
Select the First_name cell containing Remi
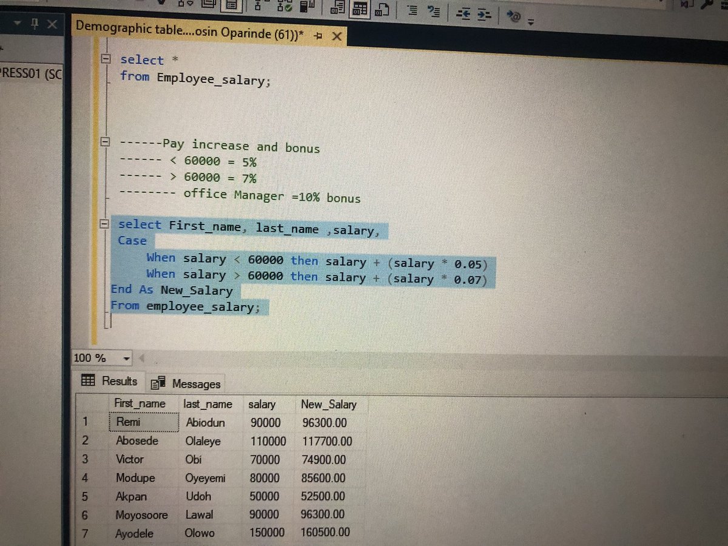click(143, 422)
